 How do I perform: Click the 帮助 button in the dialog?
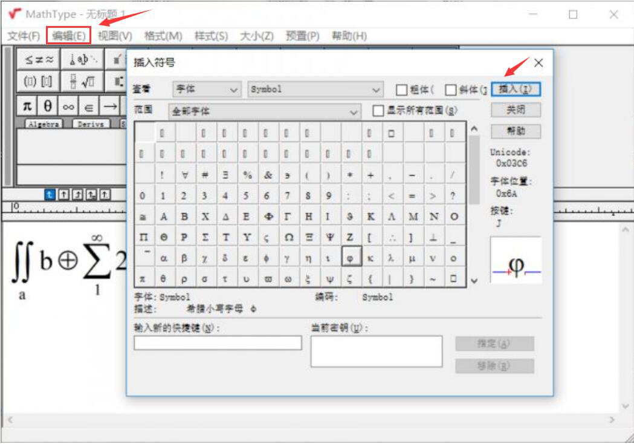(x=516, y=131)
